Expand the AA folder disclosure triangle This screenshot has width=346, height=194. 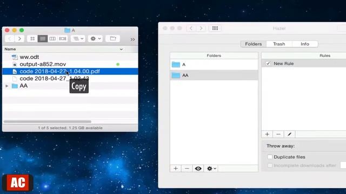[7, 86]
